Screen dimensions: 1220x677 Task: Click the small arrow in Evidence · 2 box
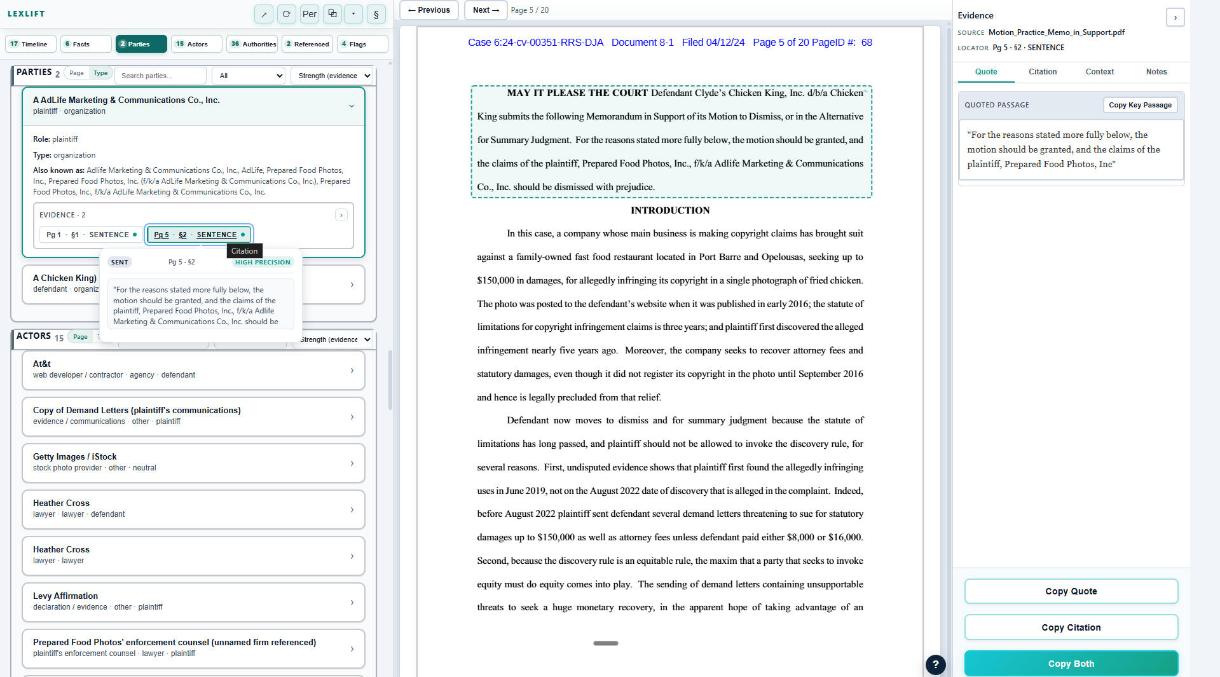[x=341, y=215]
